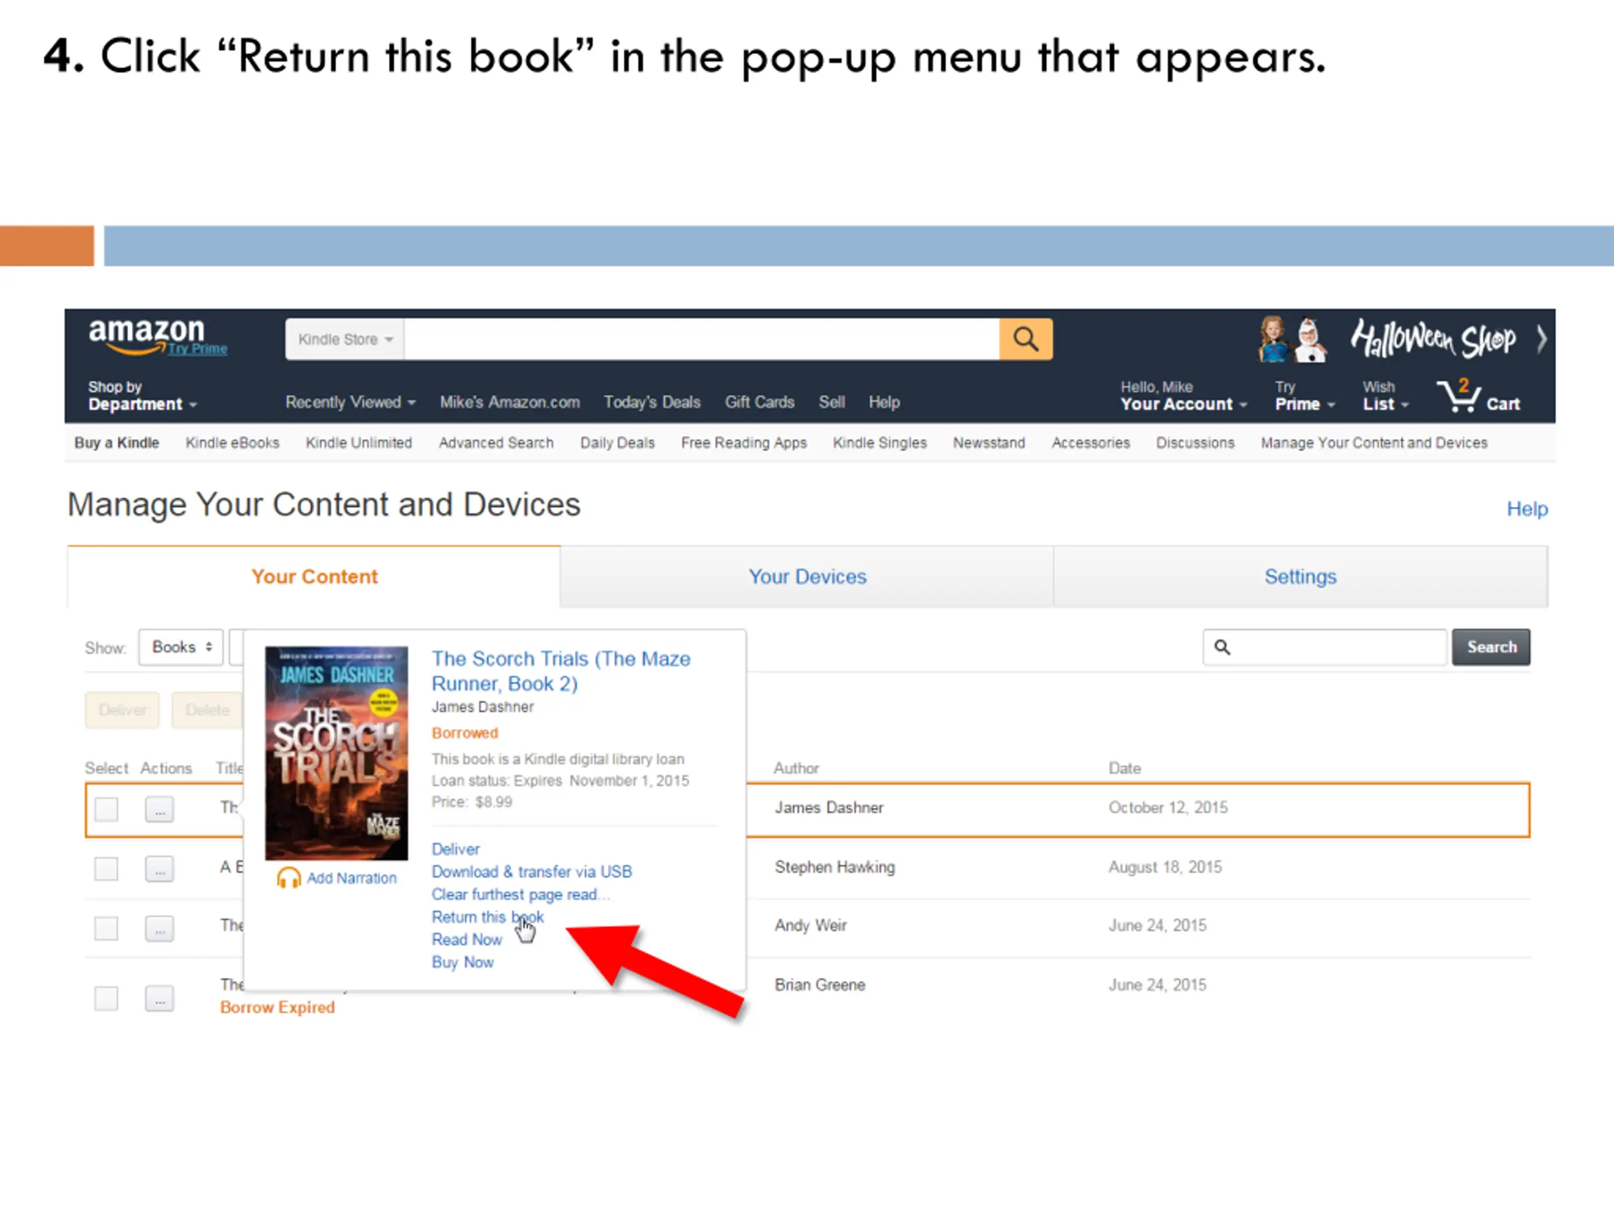
Task: Click Buy Now link
Action: pyautogui.click(x=463, y=962)
